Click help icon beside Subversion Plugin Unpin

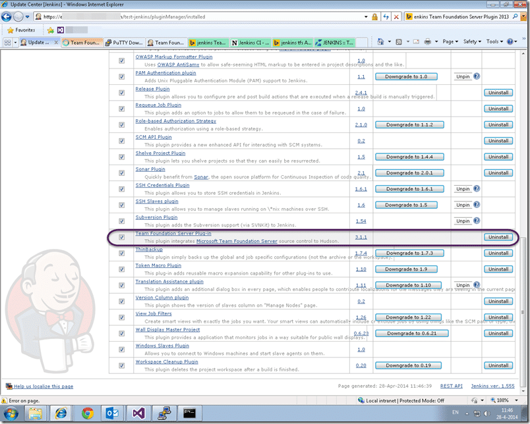[477, 221]
